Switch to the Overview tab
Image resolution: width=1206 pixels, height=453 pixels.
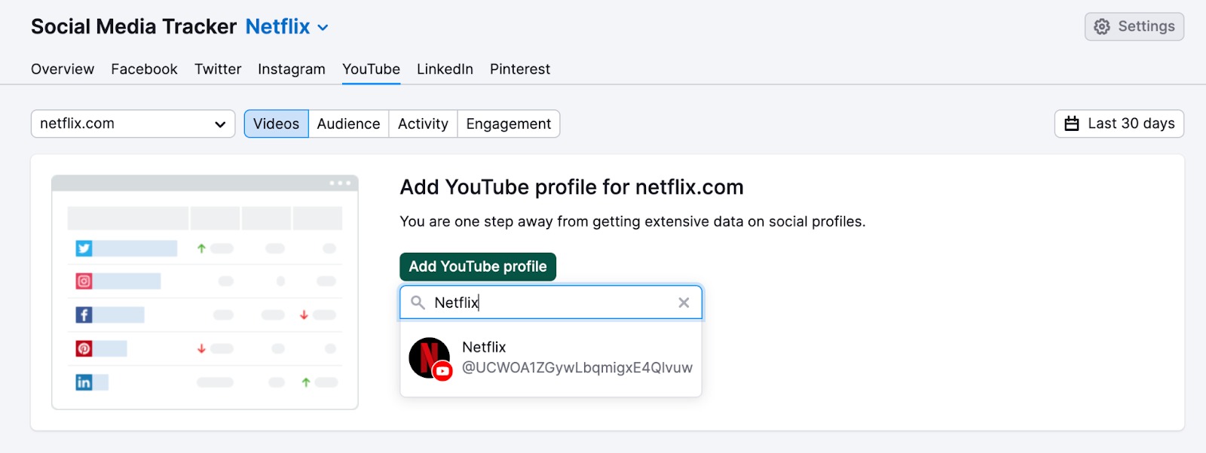(63, 69)
